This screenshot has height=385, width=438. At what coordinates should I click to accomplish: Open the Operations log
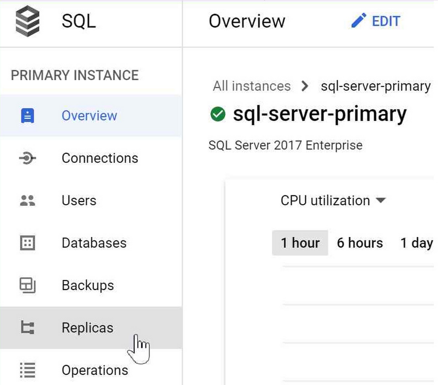coord(91,370)
